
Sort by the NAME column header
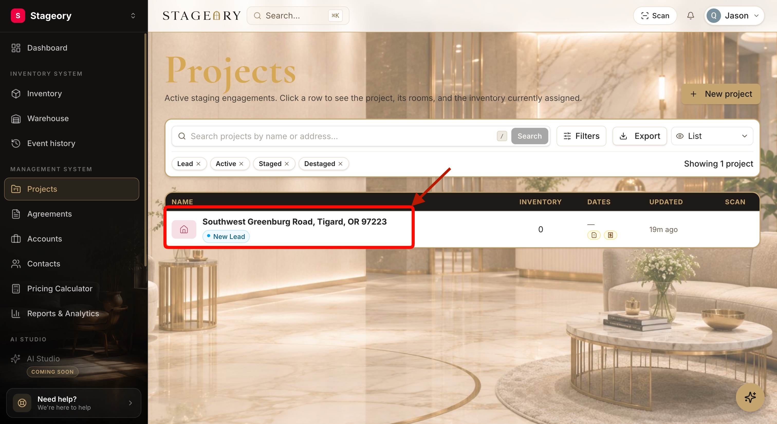point(182,202)
